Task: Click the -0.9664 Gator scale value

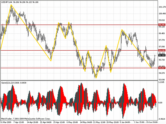Action: (x=162, y=119)
